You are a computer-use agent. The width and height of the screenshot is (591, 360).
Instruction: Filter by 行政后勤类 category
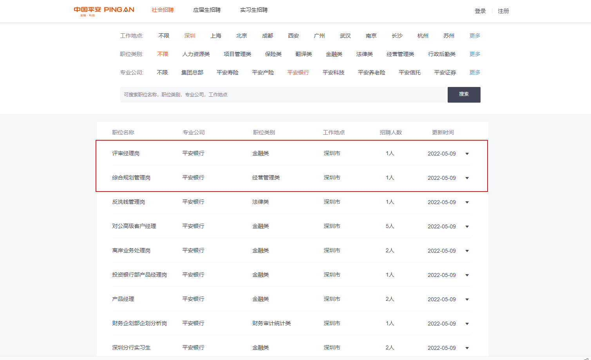point(442,54)
